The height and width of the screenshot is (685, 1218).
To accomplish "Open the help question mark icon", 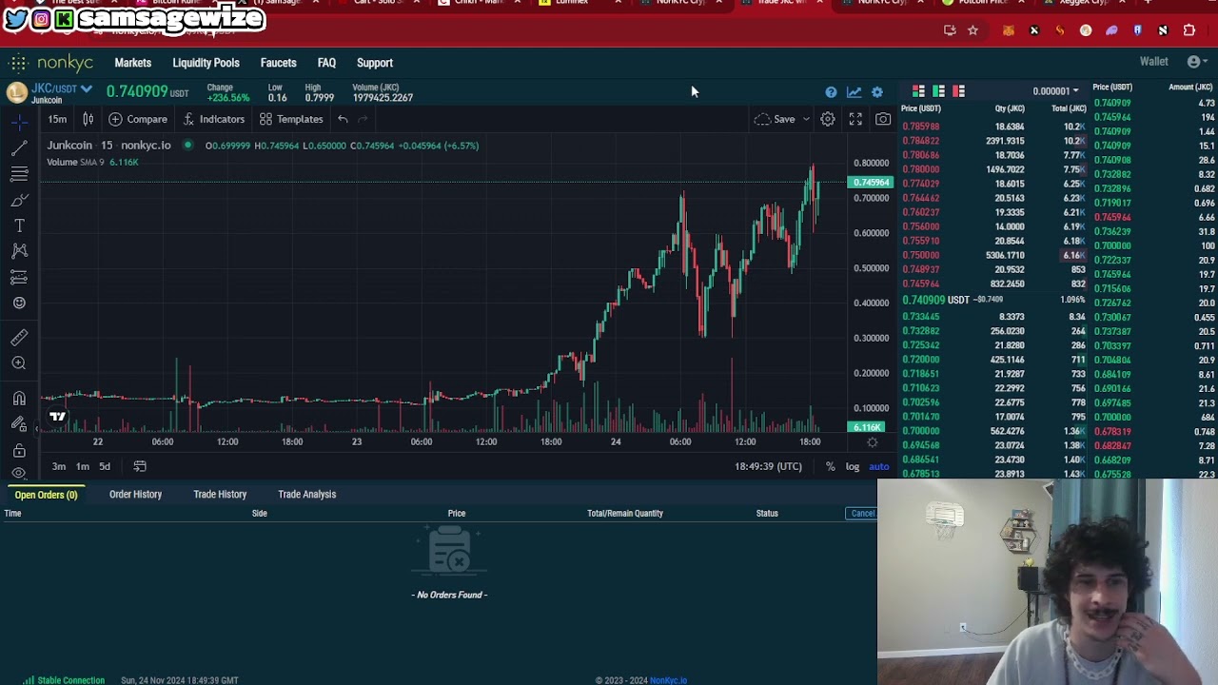I will click(831, 92).
